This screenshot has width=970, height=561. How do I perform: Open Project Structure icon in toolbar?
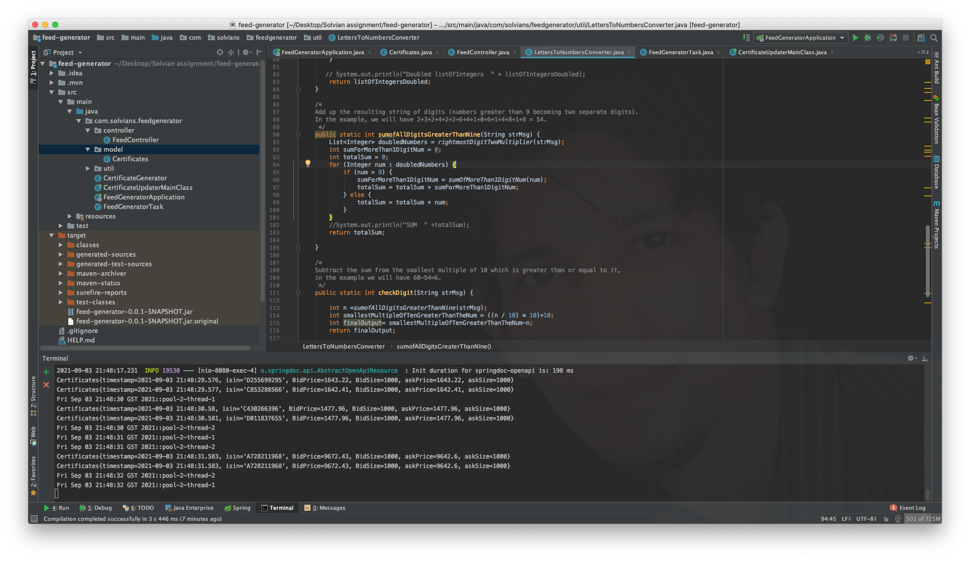(x=921, y=38)
